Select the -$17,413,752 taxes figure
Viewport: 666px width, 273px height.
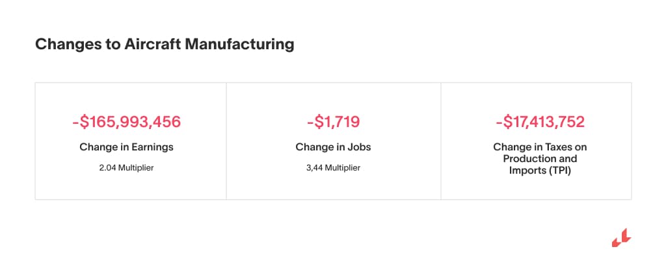coord(539,122)
